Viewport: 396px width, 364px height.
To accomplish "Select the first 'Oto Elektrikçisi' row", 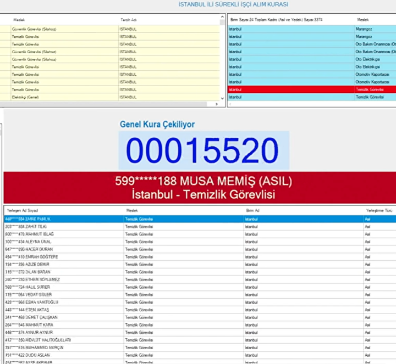I will 312,59.
